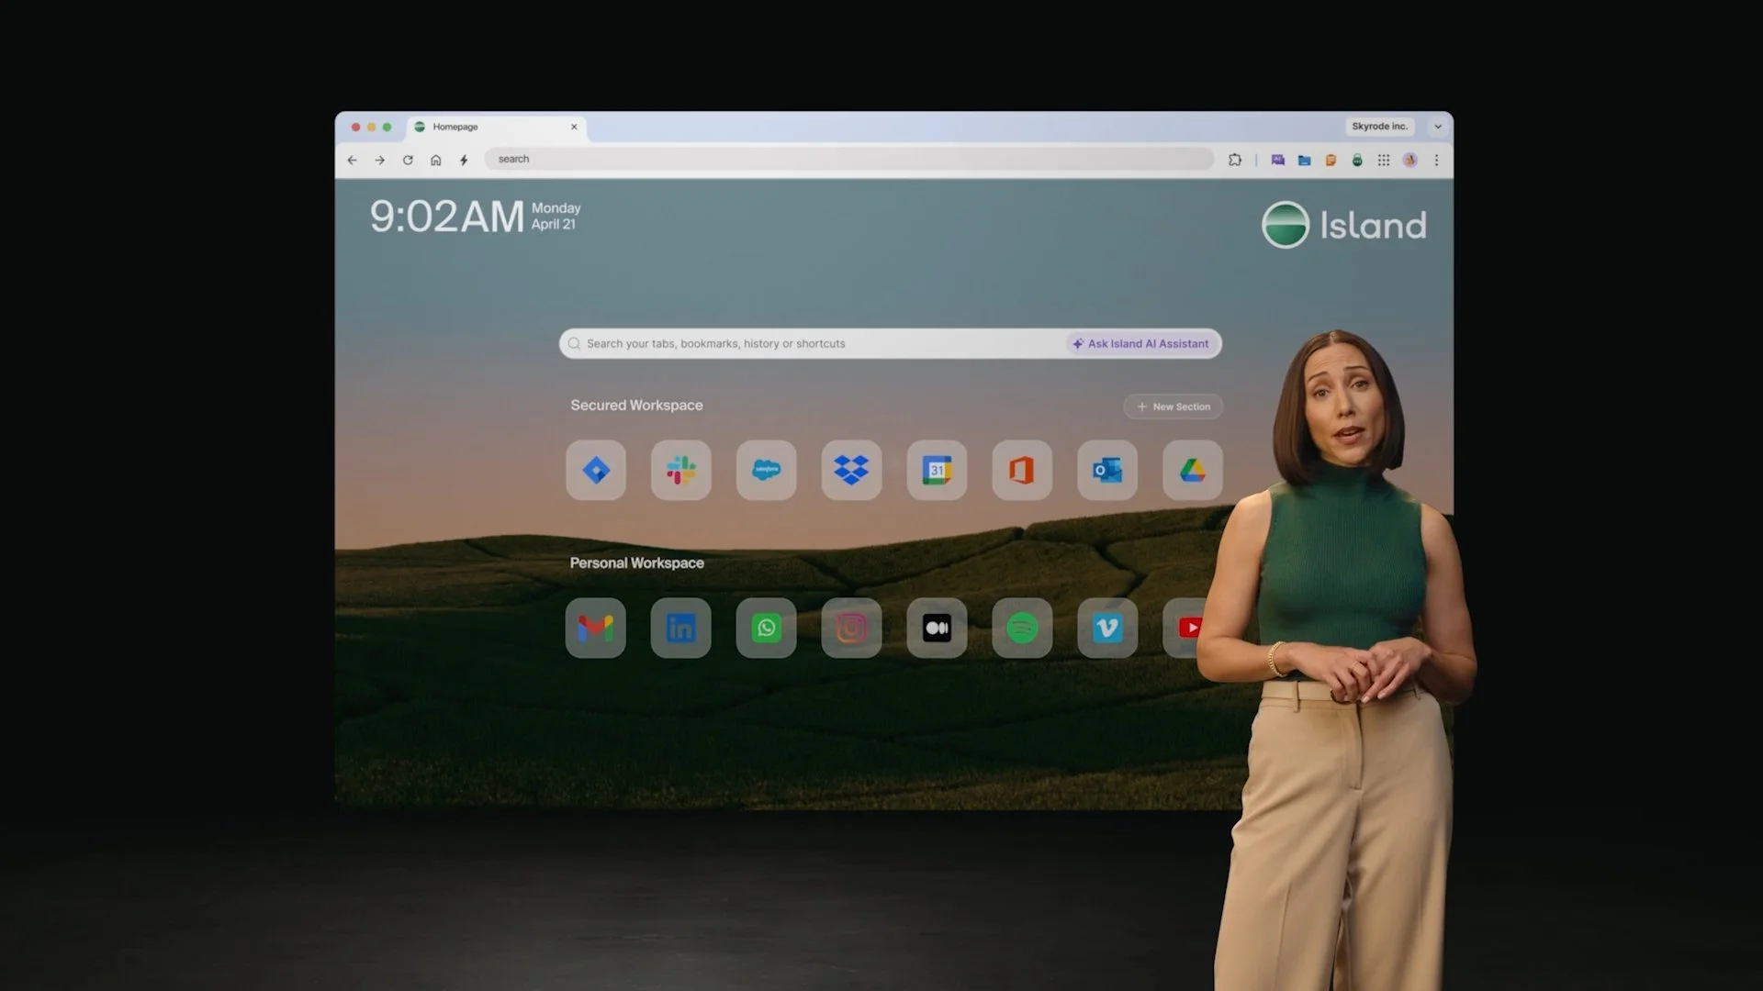Launch the WhatsApp shortcut
1763x991 pixels.
pos(767,628)
